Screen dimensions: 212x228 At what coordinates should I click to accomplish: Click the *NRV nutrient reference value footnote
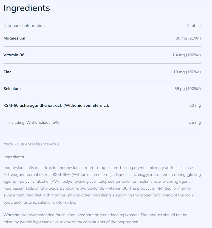(32, 144)
